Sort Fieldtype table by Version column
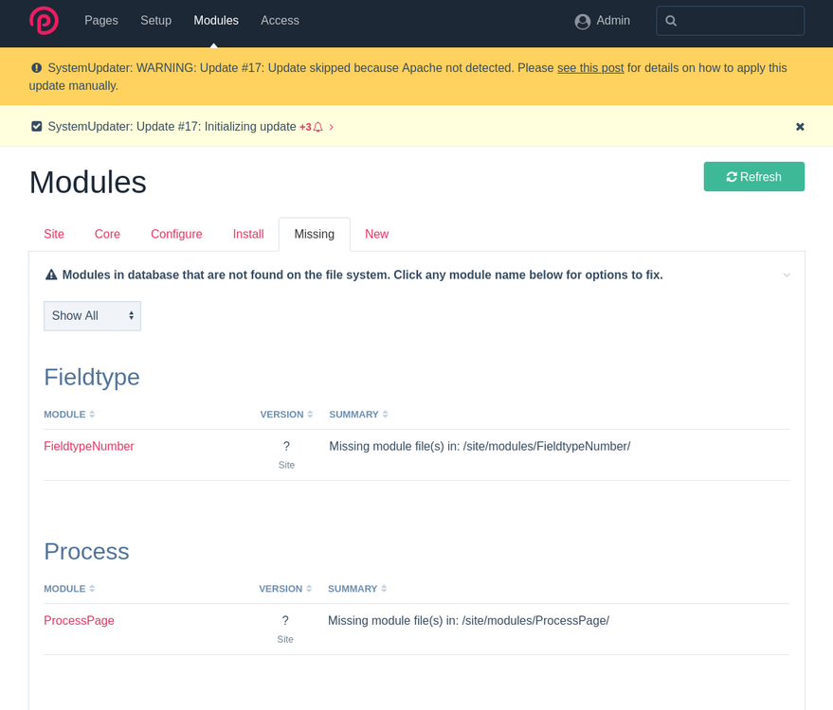The width and height of the screenshot is (833, 710). pos(286,415)
